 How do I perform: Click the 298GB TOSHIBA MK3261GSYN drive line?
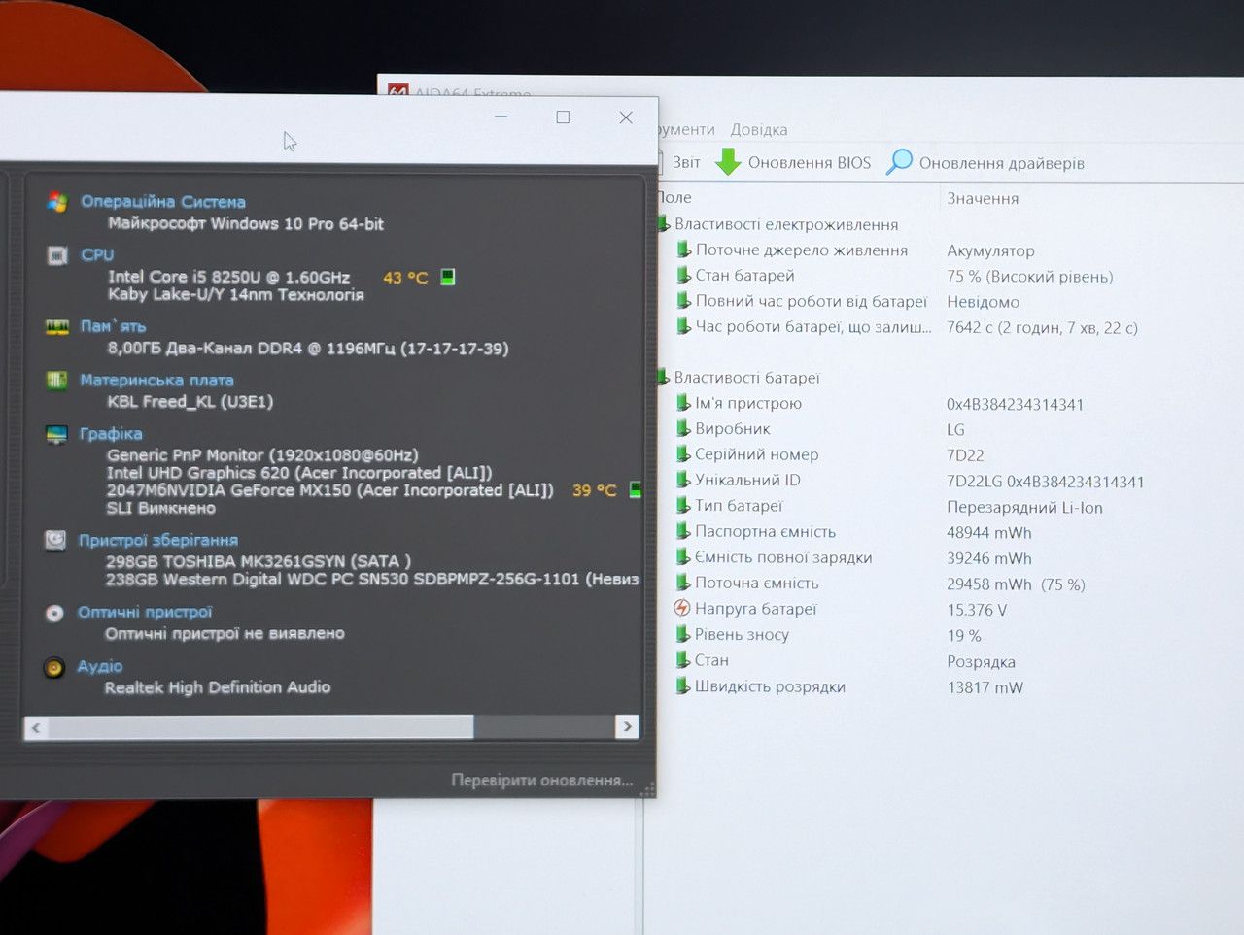tap(259, 561)
